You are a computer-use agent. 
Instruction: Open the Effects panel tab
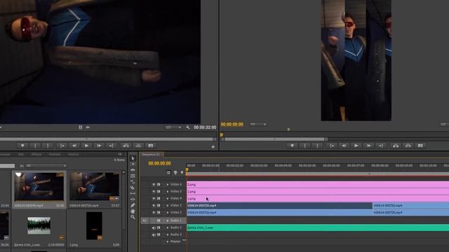click(36, 154)
